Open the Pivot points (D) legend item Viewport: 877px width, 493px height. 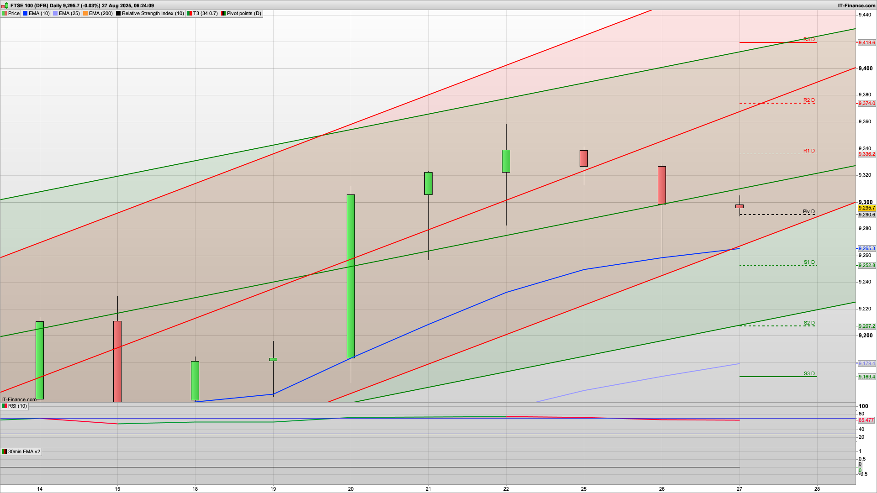[x=241, y=14]
